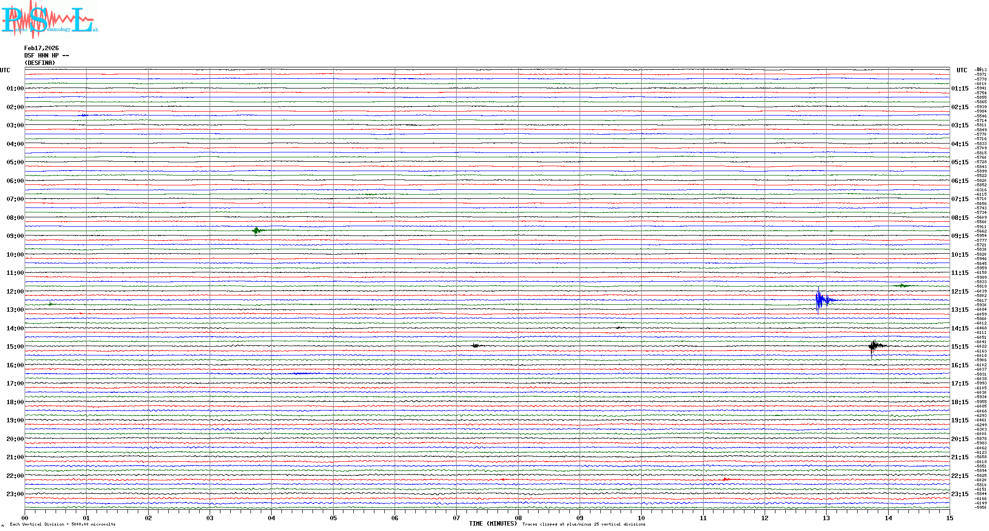Select the Feb17,2026 date label
Image resolution: width=989 pixels, height=531 pixels.
coord(41,48)
